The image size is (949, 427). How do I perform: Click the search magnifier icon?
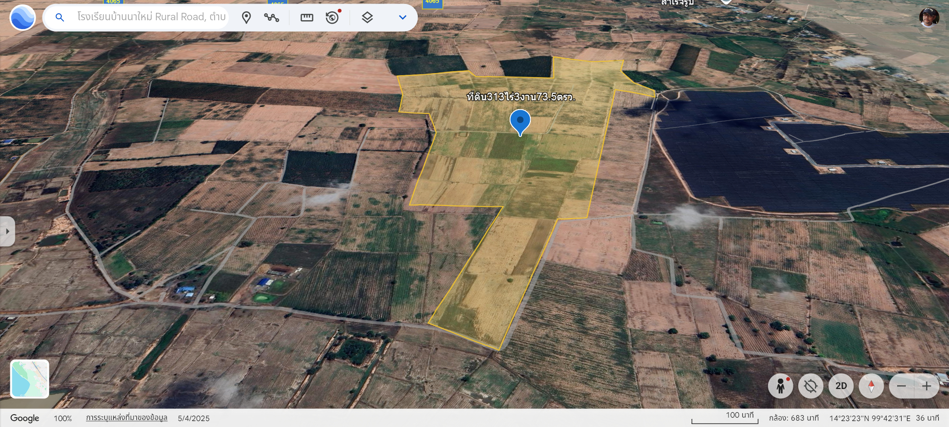[x=60, y=18]
